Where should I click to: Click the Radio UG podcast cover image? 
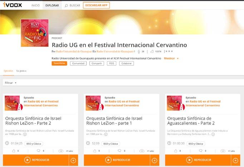point(35,33)
